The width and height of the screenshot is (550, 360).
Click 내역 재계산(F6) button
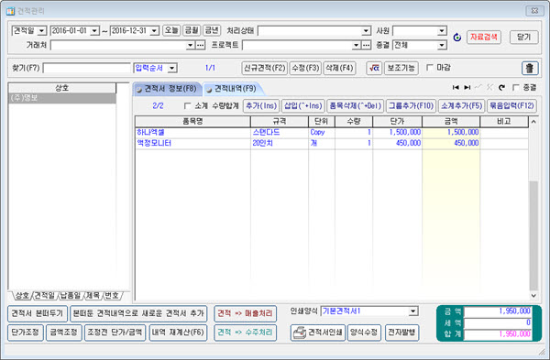tap(178, 333)
